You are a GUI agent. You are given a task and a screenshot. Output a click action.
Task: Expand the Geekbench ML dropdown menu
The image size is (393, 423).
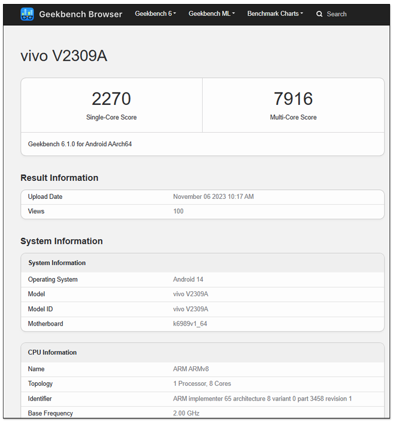(212, 14)
